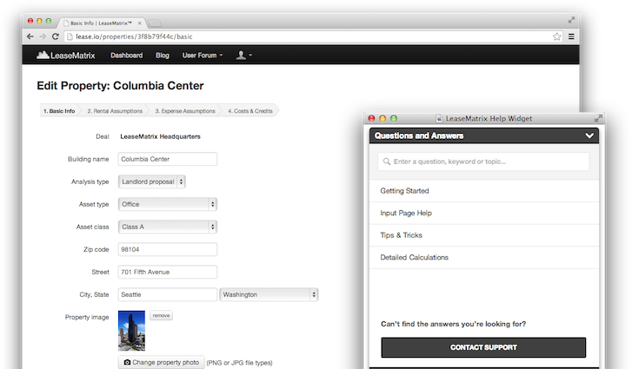Bookmark the page with the star icon
Screen dimensions: 632x369
556,36
